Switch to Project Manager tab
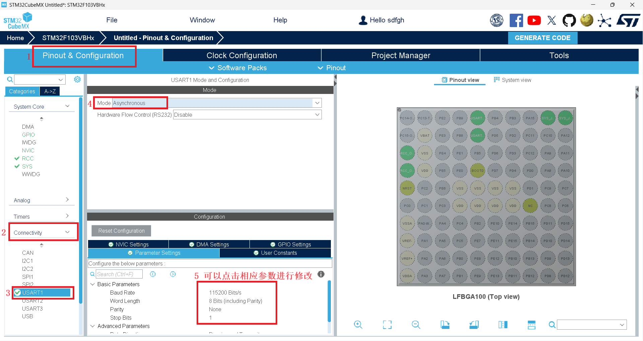The width and height of the screenshot is (643, 341). [x=401, y=55]
